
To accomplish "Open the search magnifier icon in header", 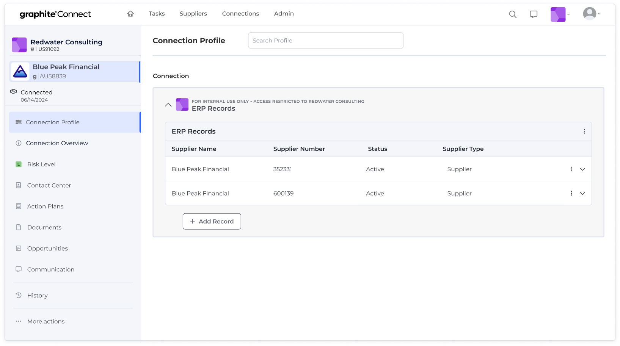I will [513, 14].
